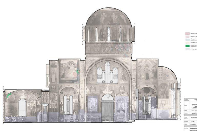Screen dimensions: 197x131
Task: Click the "1:50" scale value in title block
Action: (193, 122)
